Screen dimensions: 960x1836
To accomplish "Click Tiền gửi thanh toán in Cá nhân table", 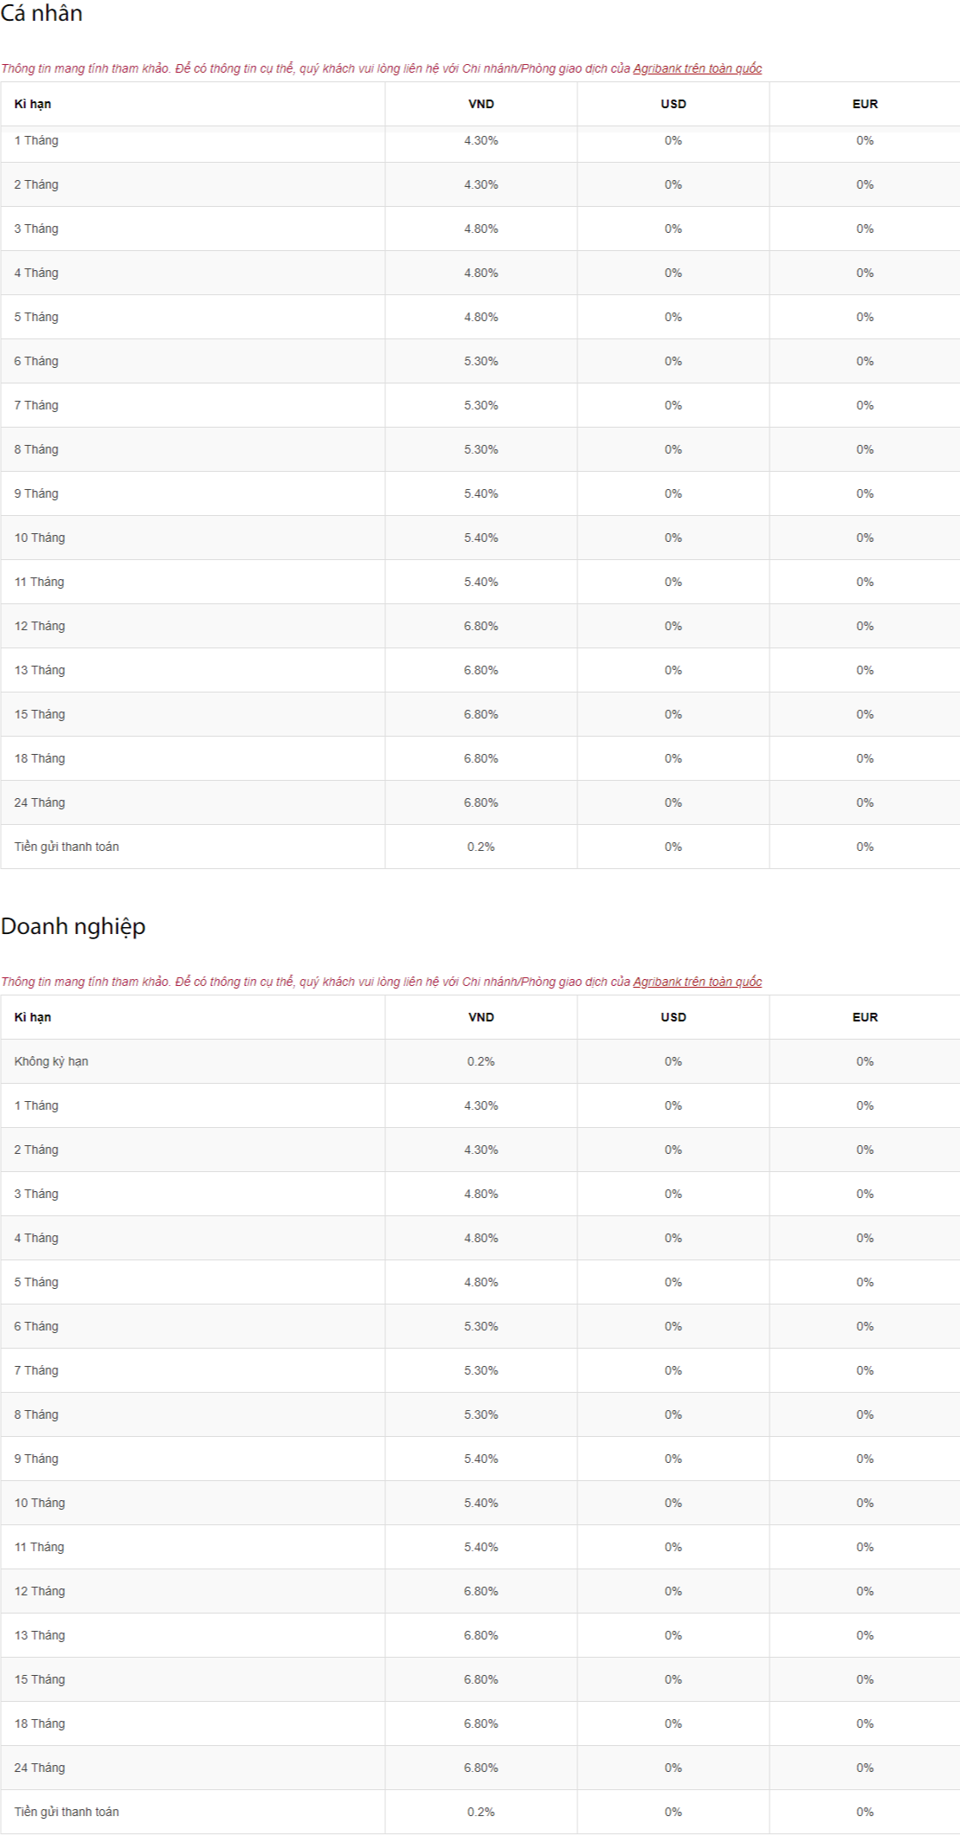I will 67,847.
